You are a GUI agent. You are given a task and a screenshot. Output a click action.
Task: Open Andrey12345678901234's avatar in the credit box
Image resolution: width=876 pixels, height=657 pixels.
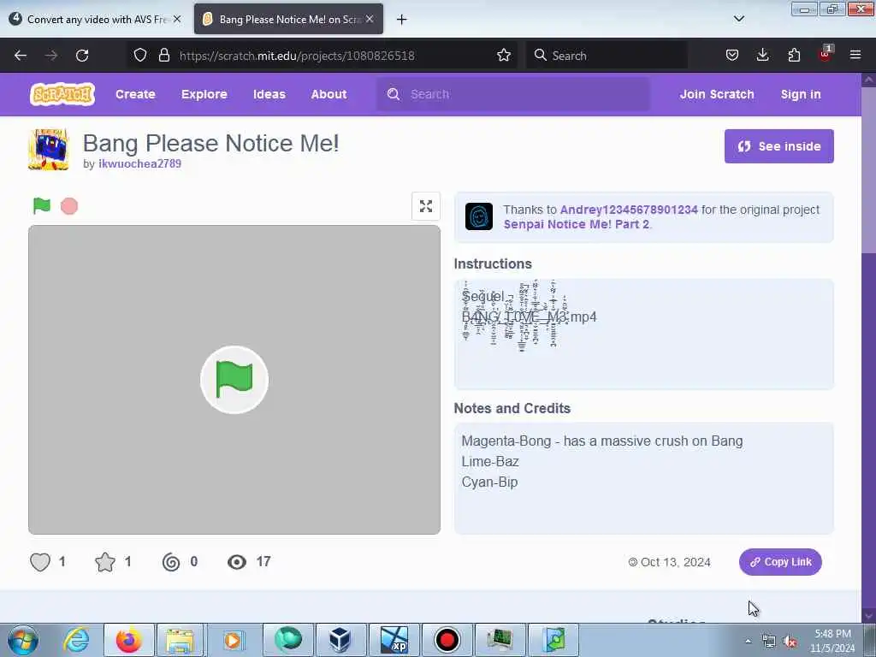tap(479, 216)
